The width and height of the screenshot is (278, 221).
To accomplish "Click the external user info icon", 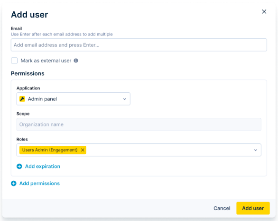I will pyautogui.click(x=76, y=61).
